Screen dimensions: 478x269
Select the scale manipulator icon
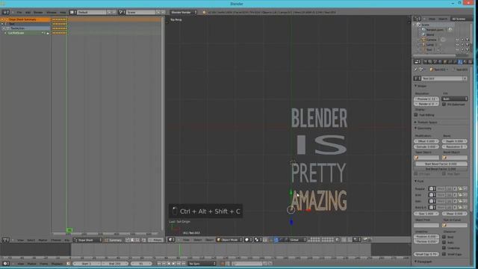coord(286,240)
